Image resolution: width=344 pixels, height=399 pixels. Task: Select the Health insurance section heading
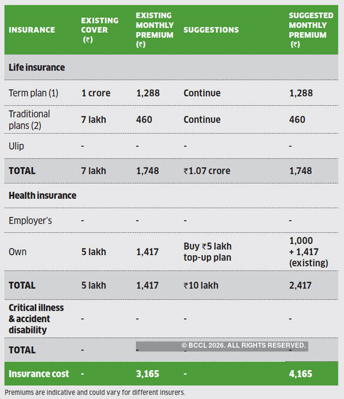[x=43, y=195]
